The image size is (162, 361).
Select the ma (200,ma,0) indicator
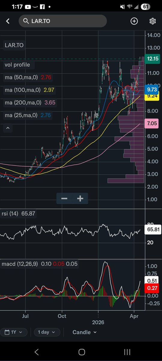30,103
